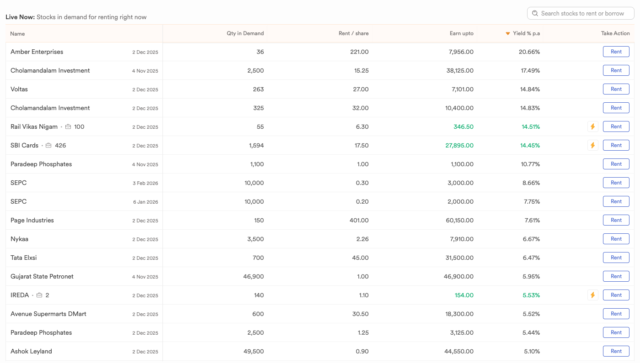640x363 pixels.
Task: Click the magnifier icon in the search box
Action: pyautogui.click(x=535, y=14)
